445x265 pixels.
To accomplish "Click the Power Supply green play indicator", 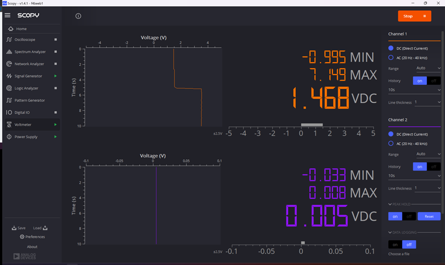I will (x=56, y=137).
